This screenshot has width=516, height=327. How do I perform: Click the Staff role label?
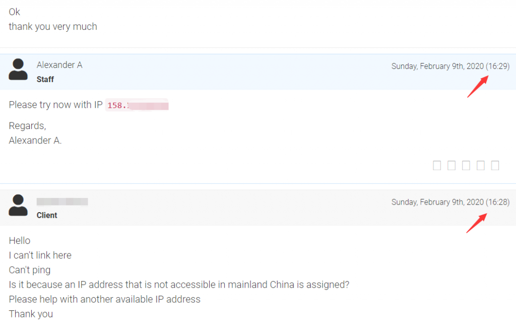45,80
